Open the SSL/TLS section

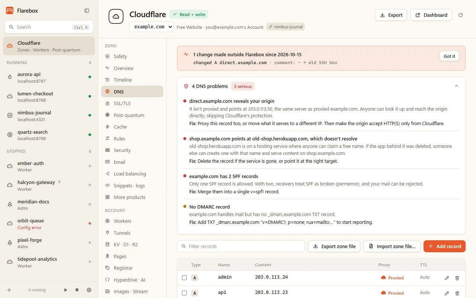pos(132,103)
